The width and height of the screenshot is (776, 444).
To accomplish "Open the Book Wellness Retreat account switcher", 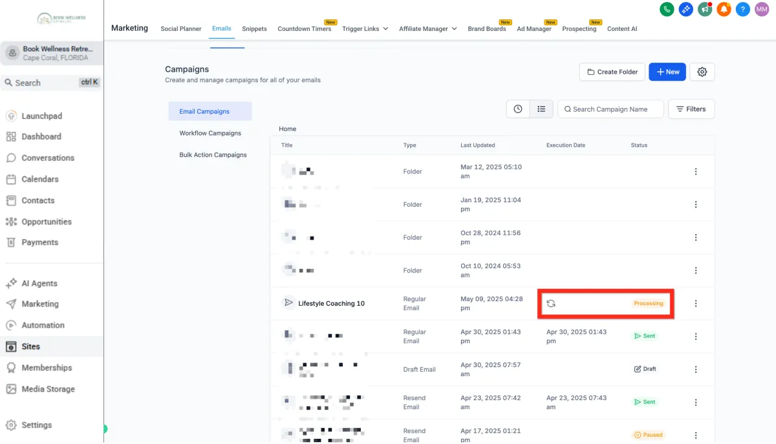I will click(x=52, y=53).
